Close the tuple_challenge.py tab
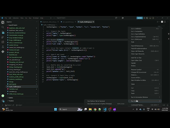170x128 pixels. point(93,22)
